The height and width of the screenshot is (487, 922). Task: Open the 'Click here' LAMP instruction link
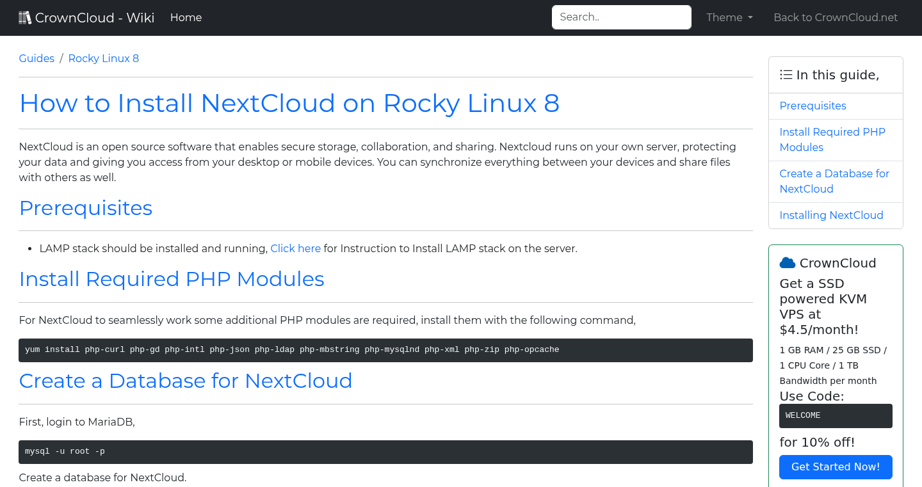pyautogui.click(x=295, y=248)
